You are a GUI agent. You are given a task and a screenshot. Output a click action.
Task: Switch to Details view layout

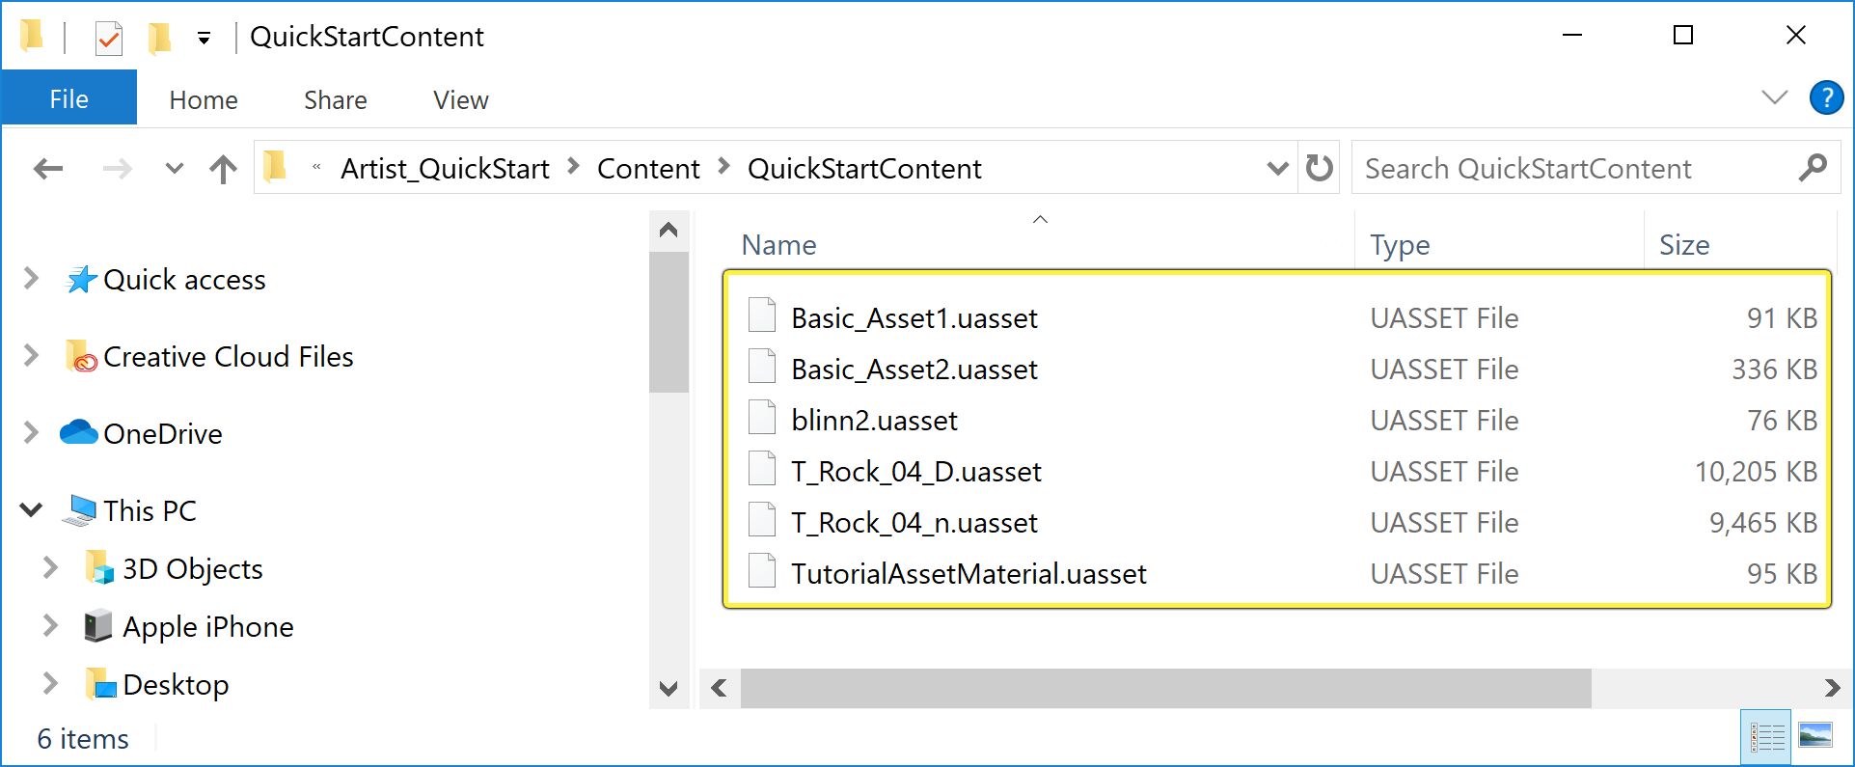coord(1766,738)
